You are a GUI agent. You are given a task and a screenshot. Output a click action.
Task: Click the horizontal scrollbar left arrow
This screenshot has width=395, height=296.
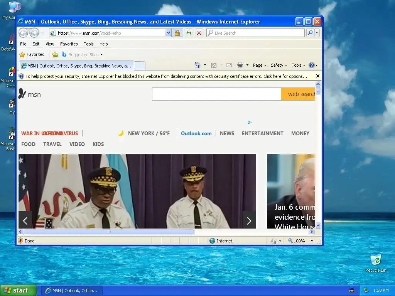point(21,232)
